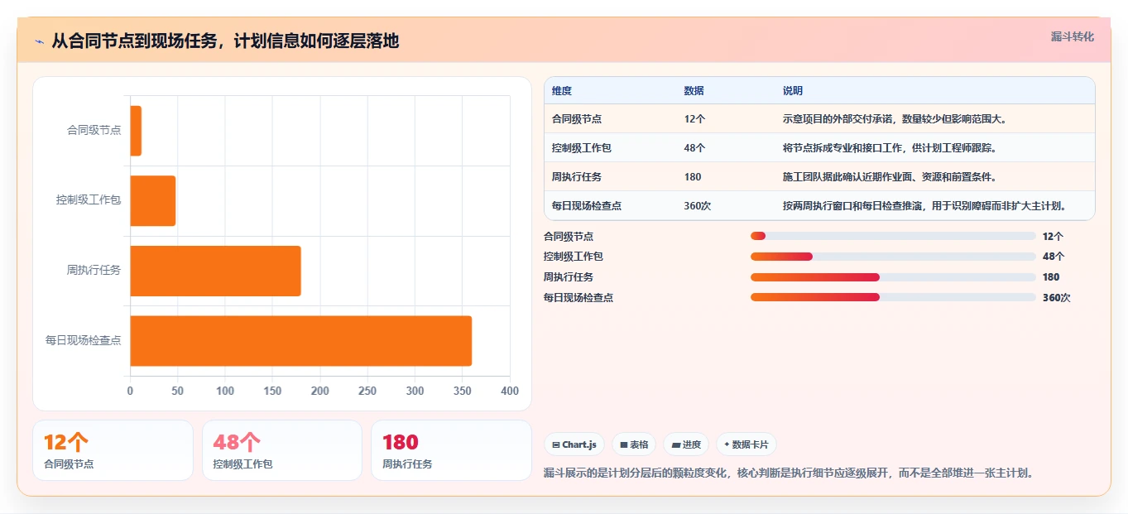The image size is (1128, 514).
Task: Click the 控制级工作包 progress bar
Action: coord(893,257)
